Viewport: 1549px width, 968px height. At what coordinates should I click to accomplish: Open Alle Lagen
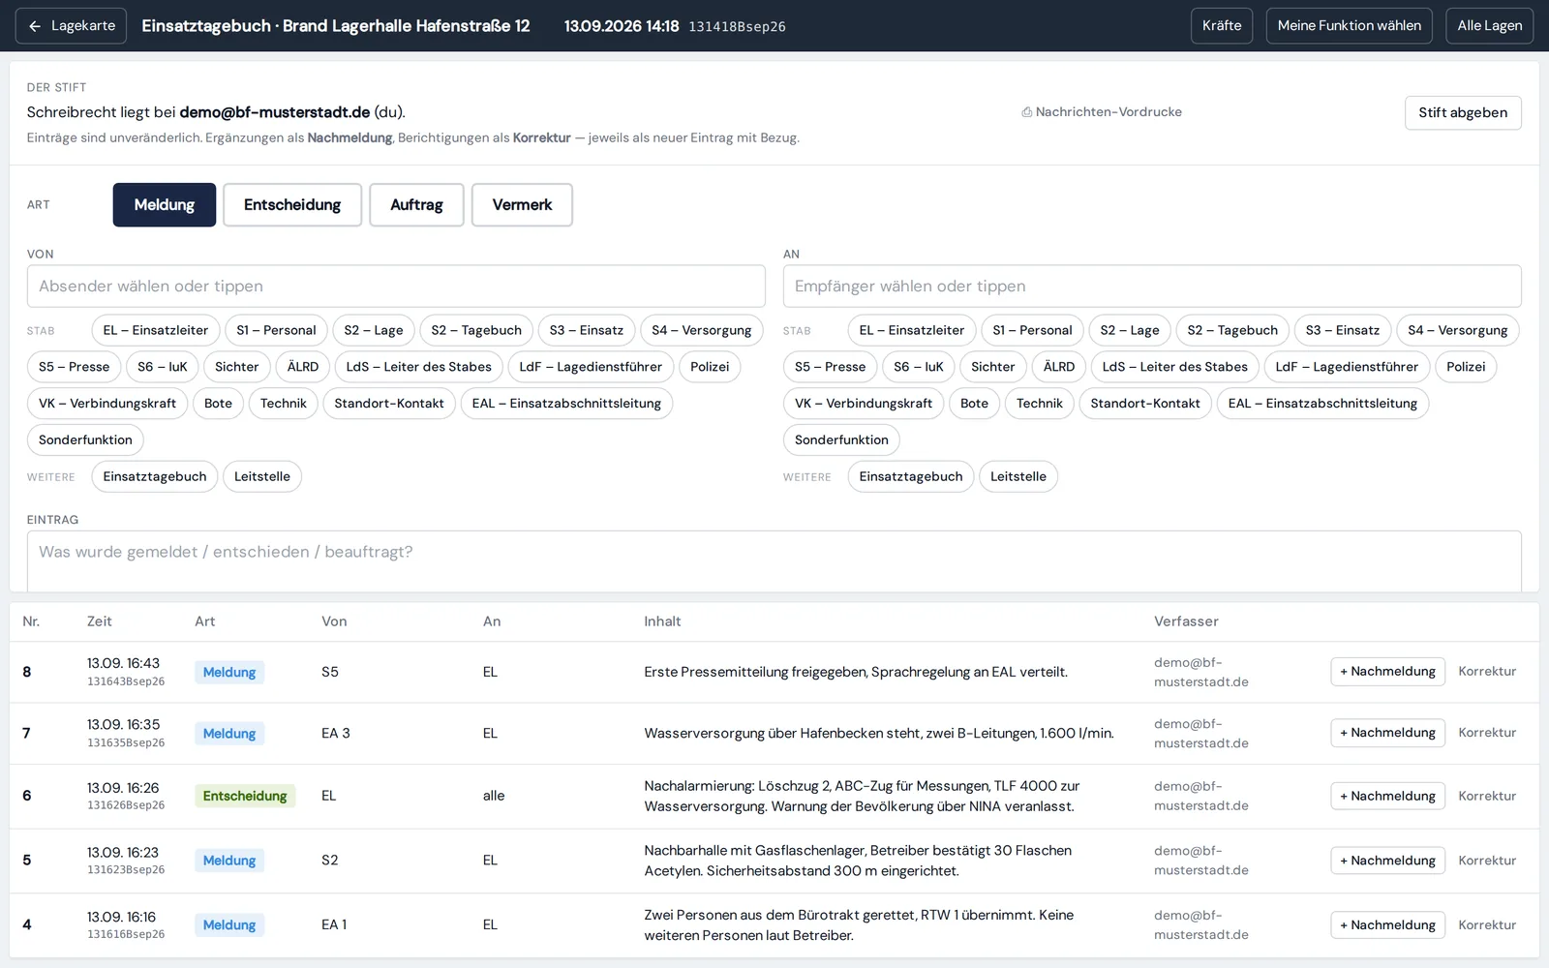(1489, 26)
